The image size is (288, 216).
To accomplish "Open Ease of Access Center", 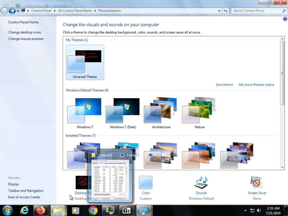I will click(24, 197).
